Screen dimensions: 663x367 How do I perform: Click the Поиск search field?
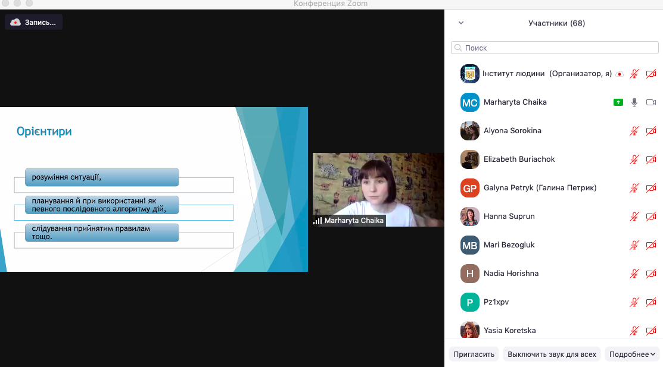pos(557,48)
